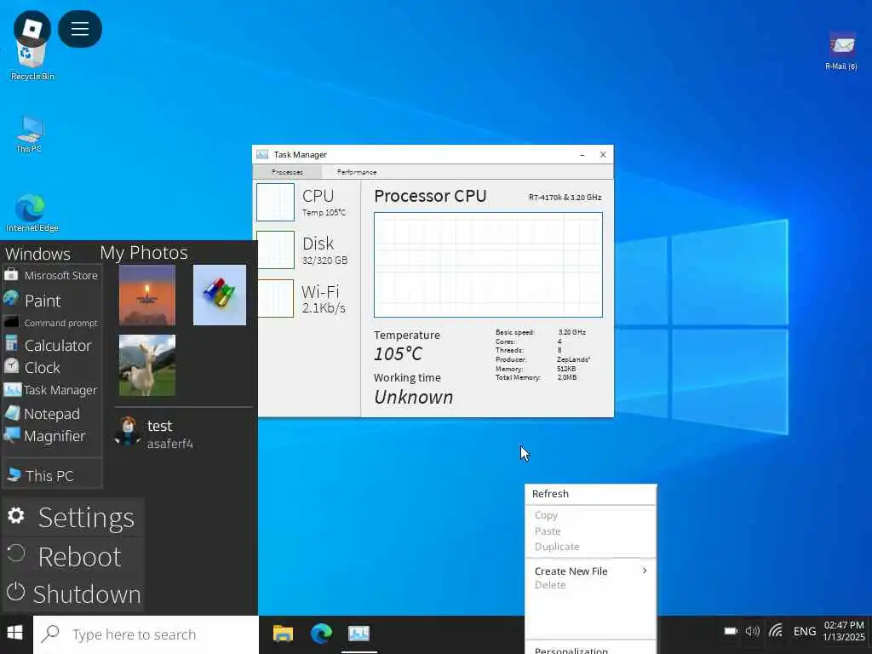Click the test user account avatar
Viewport: 872px width, 654px height.
tap(128, 432)
